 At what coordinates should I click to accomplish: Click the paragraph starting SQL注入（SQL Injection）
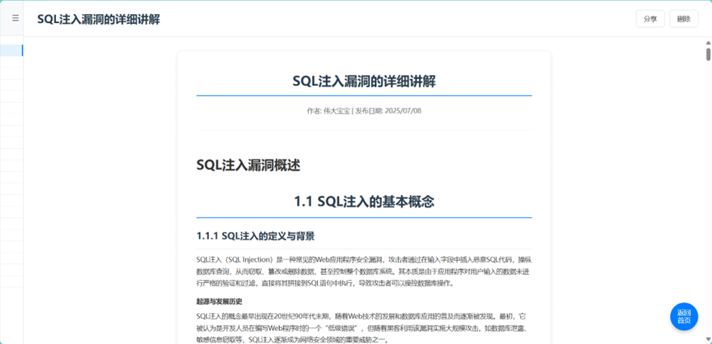tap(364, 272)
